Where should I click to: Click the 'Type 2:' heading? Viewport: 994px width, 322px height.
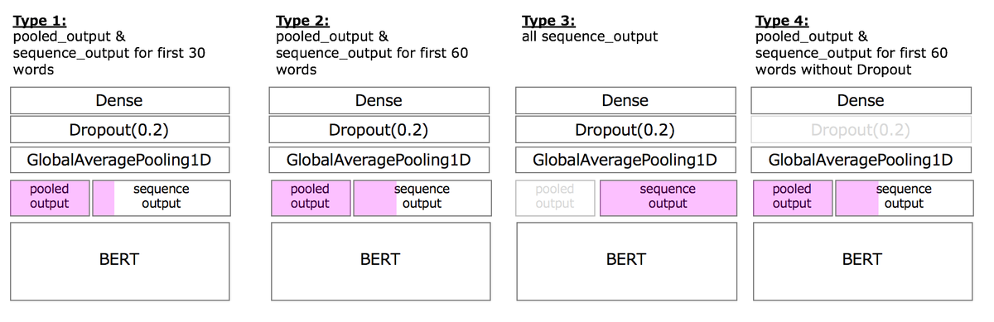pos(302,22)
